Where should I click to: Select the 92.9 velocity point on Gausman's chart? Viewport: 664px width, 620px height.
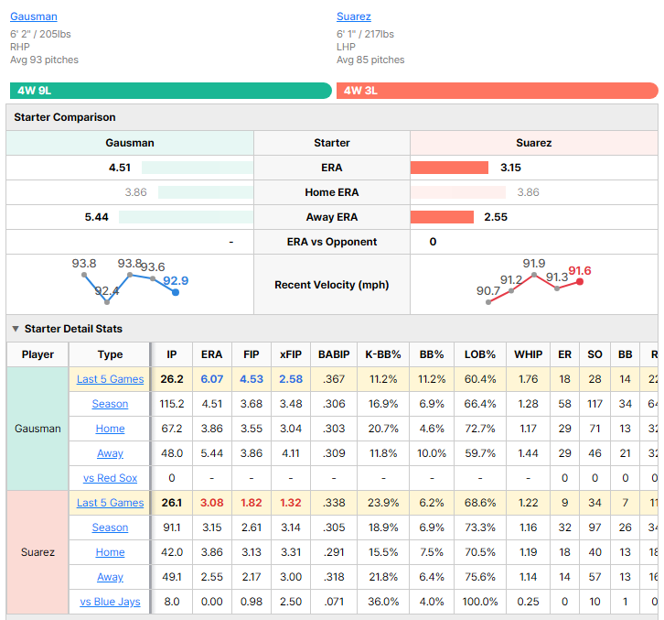pos(176,292)
